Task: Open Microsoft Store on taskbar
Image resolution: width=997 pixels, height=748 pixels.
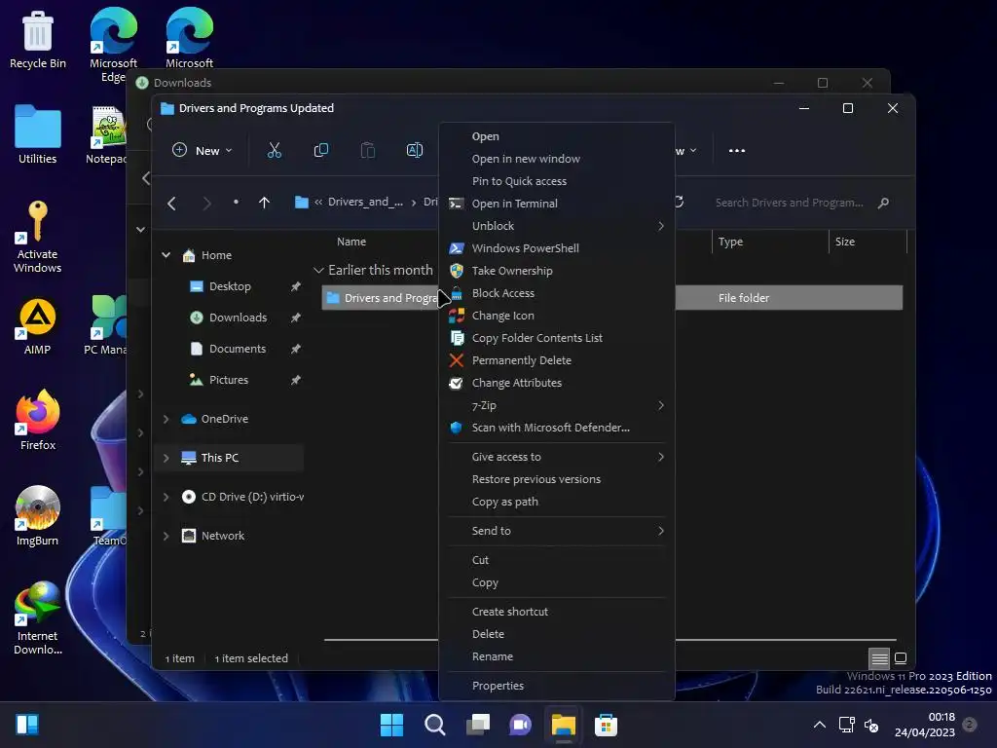Action: point(606,725)
